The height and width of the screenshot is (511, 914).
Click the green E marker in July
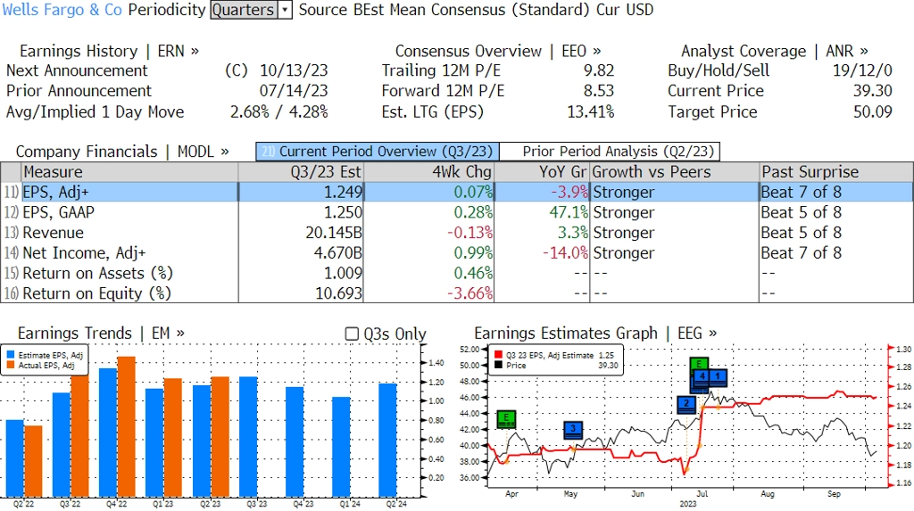[x=699, y=366]
